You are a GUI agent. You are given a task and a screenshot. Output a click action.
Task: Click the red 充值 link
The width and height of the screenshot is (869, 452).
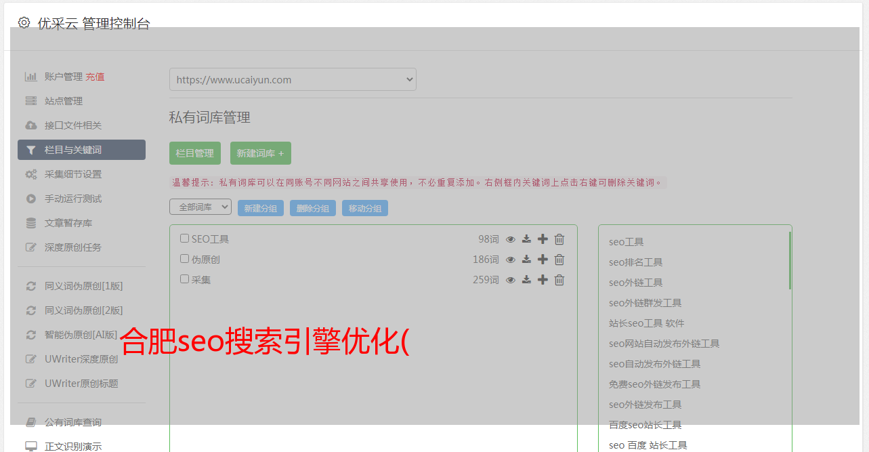tap(95, 77)
